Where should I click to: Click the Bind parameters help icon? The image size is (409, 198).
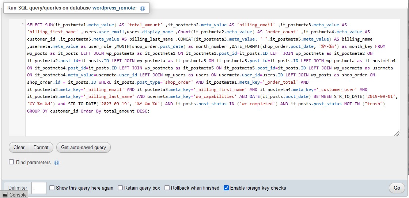[x=57, y=163]
